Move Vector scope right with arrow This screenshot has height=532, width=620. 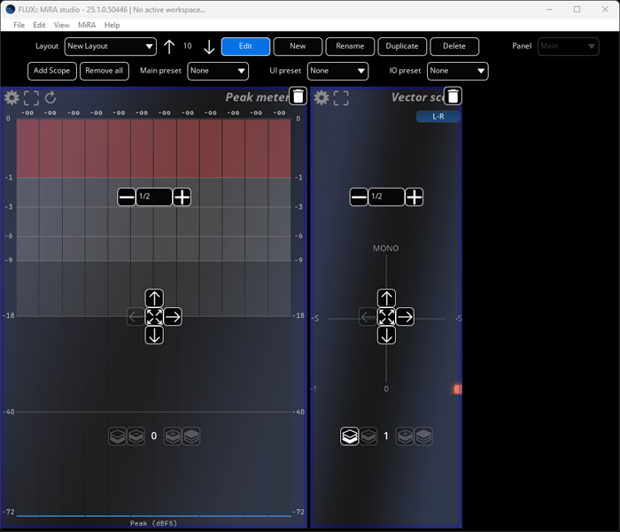pos(405,317)
